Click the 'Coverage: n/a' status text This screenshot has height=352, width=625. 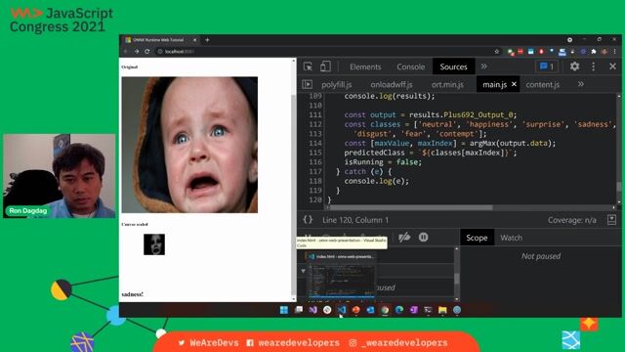572,220
